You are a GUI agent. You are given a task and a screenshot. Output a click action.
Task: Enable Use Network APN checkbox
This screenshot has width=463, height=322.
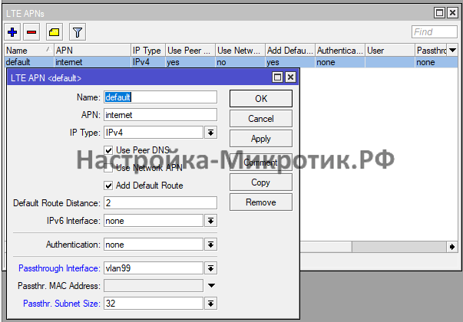coord(108,168)
